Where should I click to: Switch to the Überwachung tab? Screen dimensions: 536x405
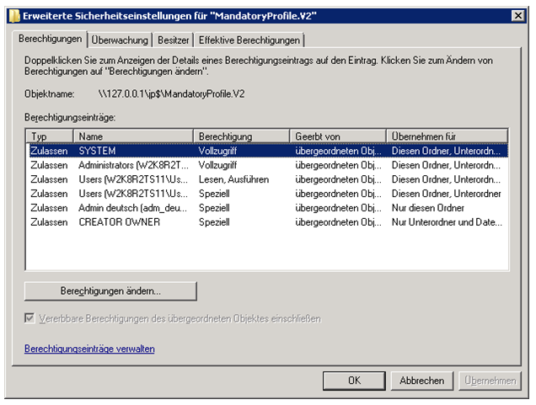tap(120, 40)
